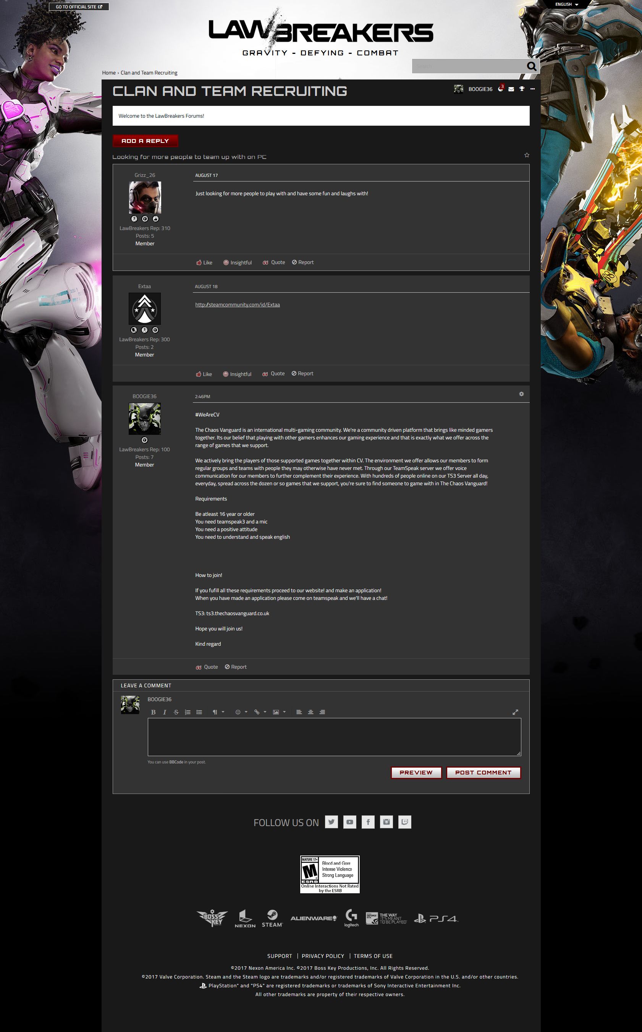Open the LawBreakers Twitch channel
This screenshot has height=1032, width=642.
[x=405, y=822]
